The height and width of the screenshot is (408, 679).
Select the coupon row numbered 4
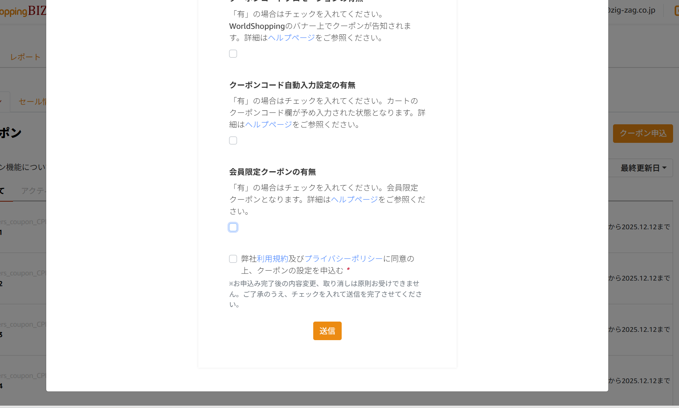(x=23, y=381)
